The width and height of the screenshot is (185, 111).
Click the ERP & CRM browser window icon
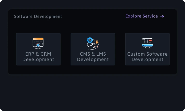pyautogui.click(x=38, y=43)
